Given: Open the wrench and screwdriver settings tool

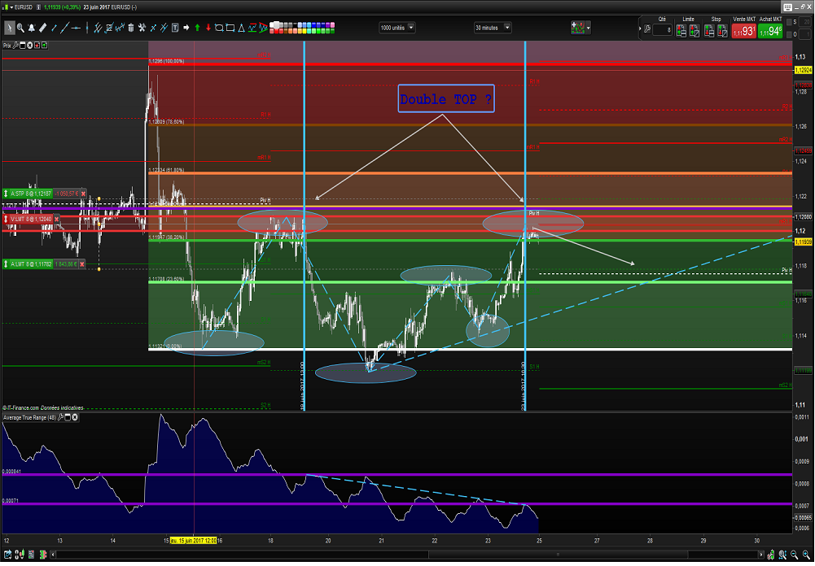Looking at the screenshot, I should pos(142,28).
